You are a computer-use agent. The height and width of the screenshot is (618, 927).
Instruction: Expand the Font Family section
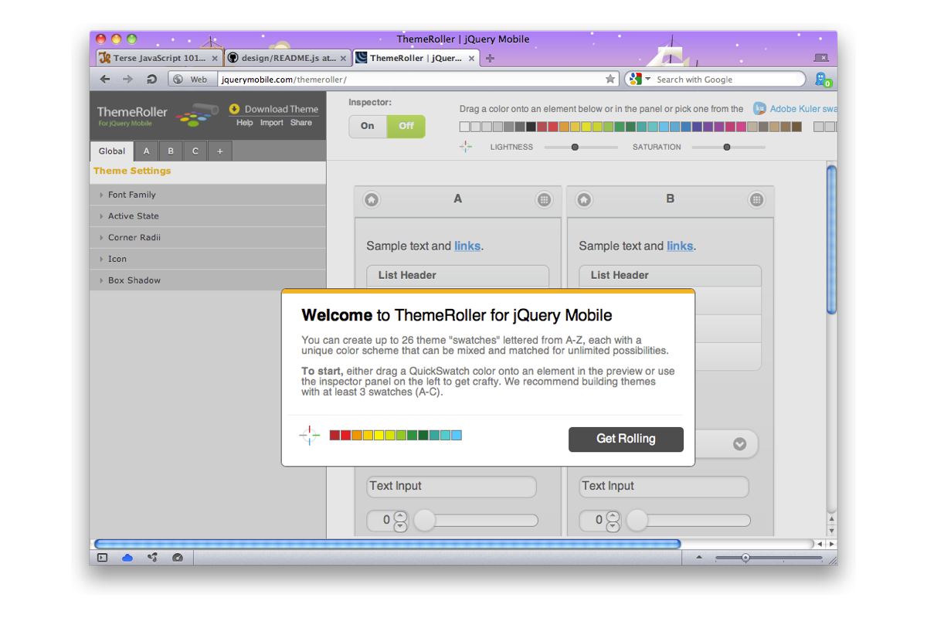[208, 195]
